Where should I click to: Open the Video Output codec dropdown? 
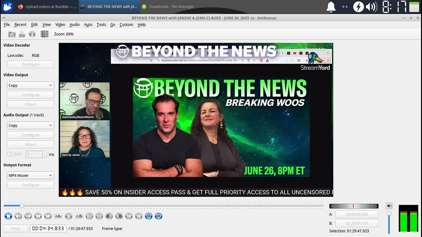[31, 85]
